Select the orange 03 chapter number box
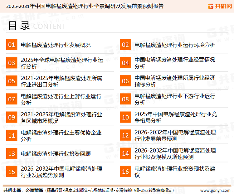This screenshot has width=234, height=194. click(12, 63)
